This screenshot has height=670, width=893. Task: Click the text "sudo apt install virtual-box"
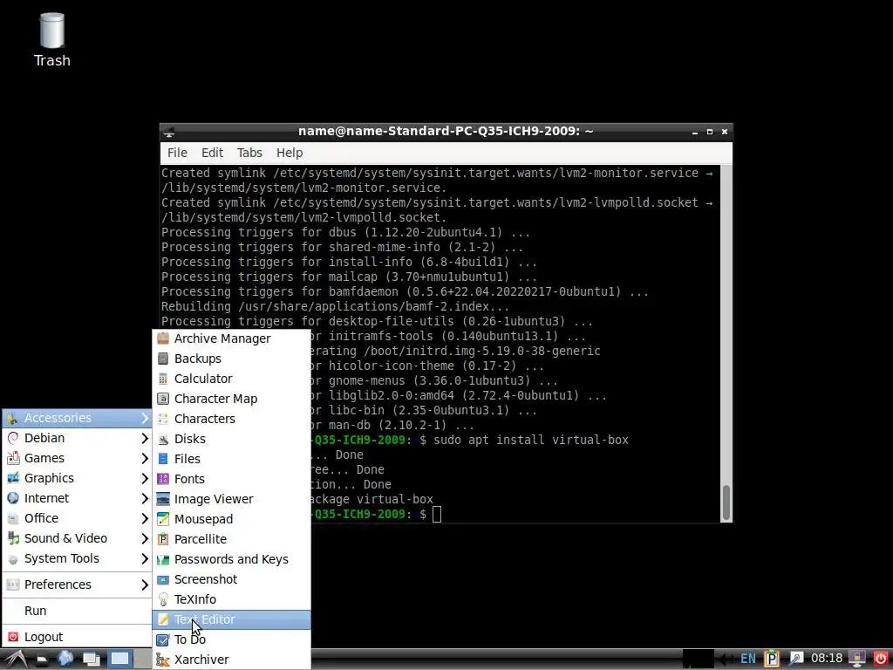(531, 440)
